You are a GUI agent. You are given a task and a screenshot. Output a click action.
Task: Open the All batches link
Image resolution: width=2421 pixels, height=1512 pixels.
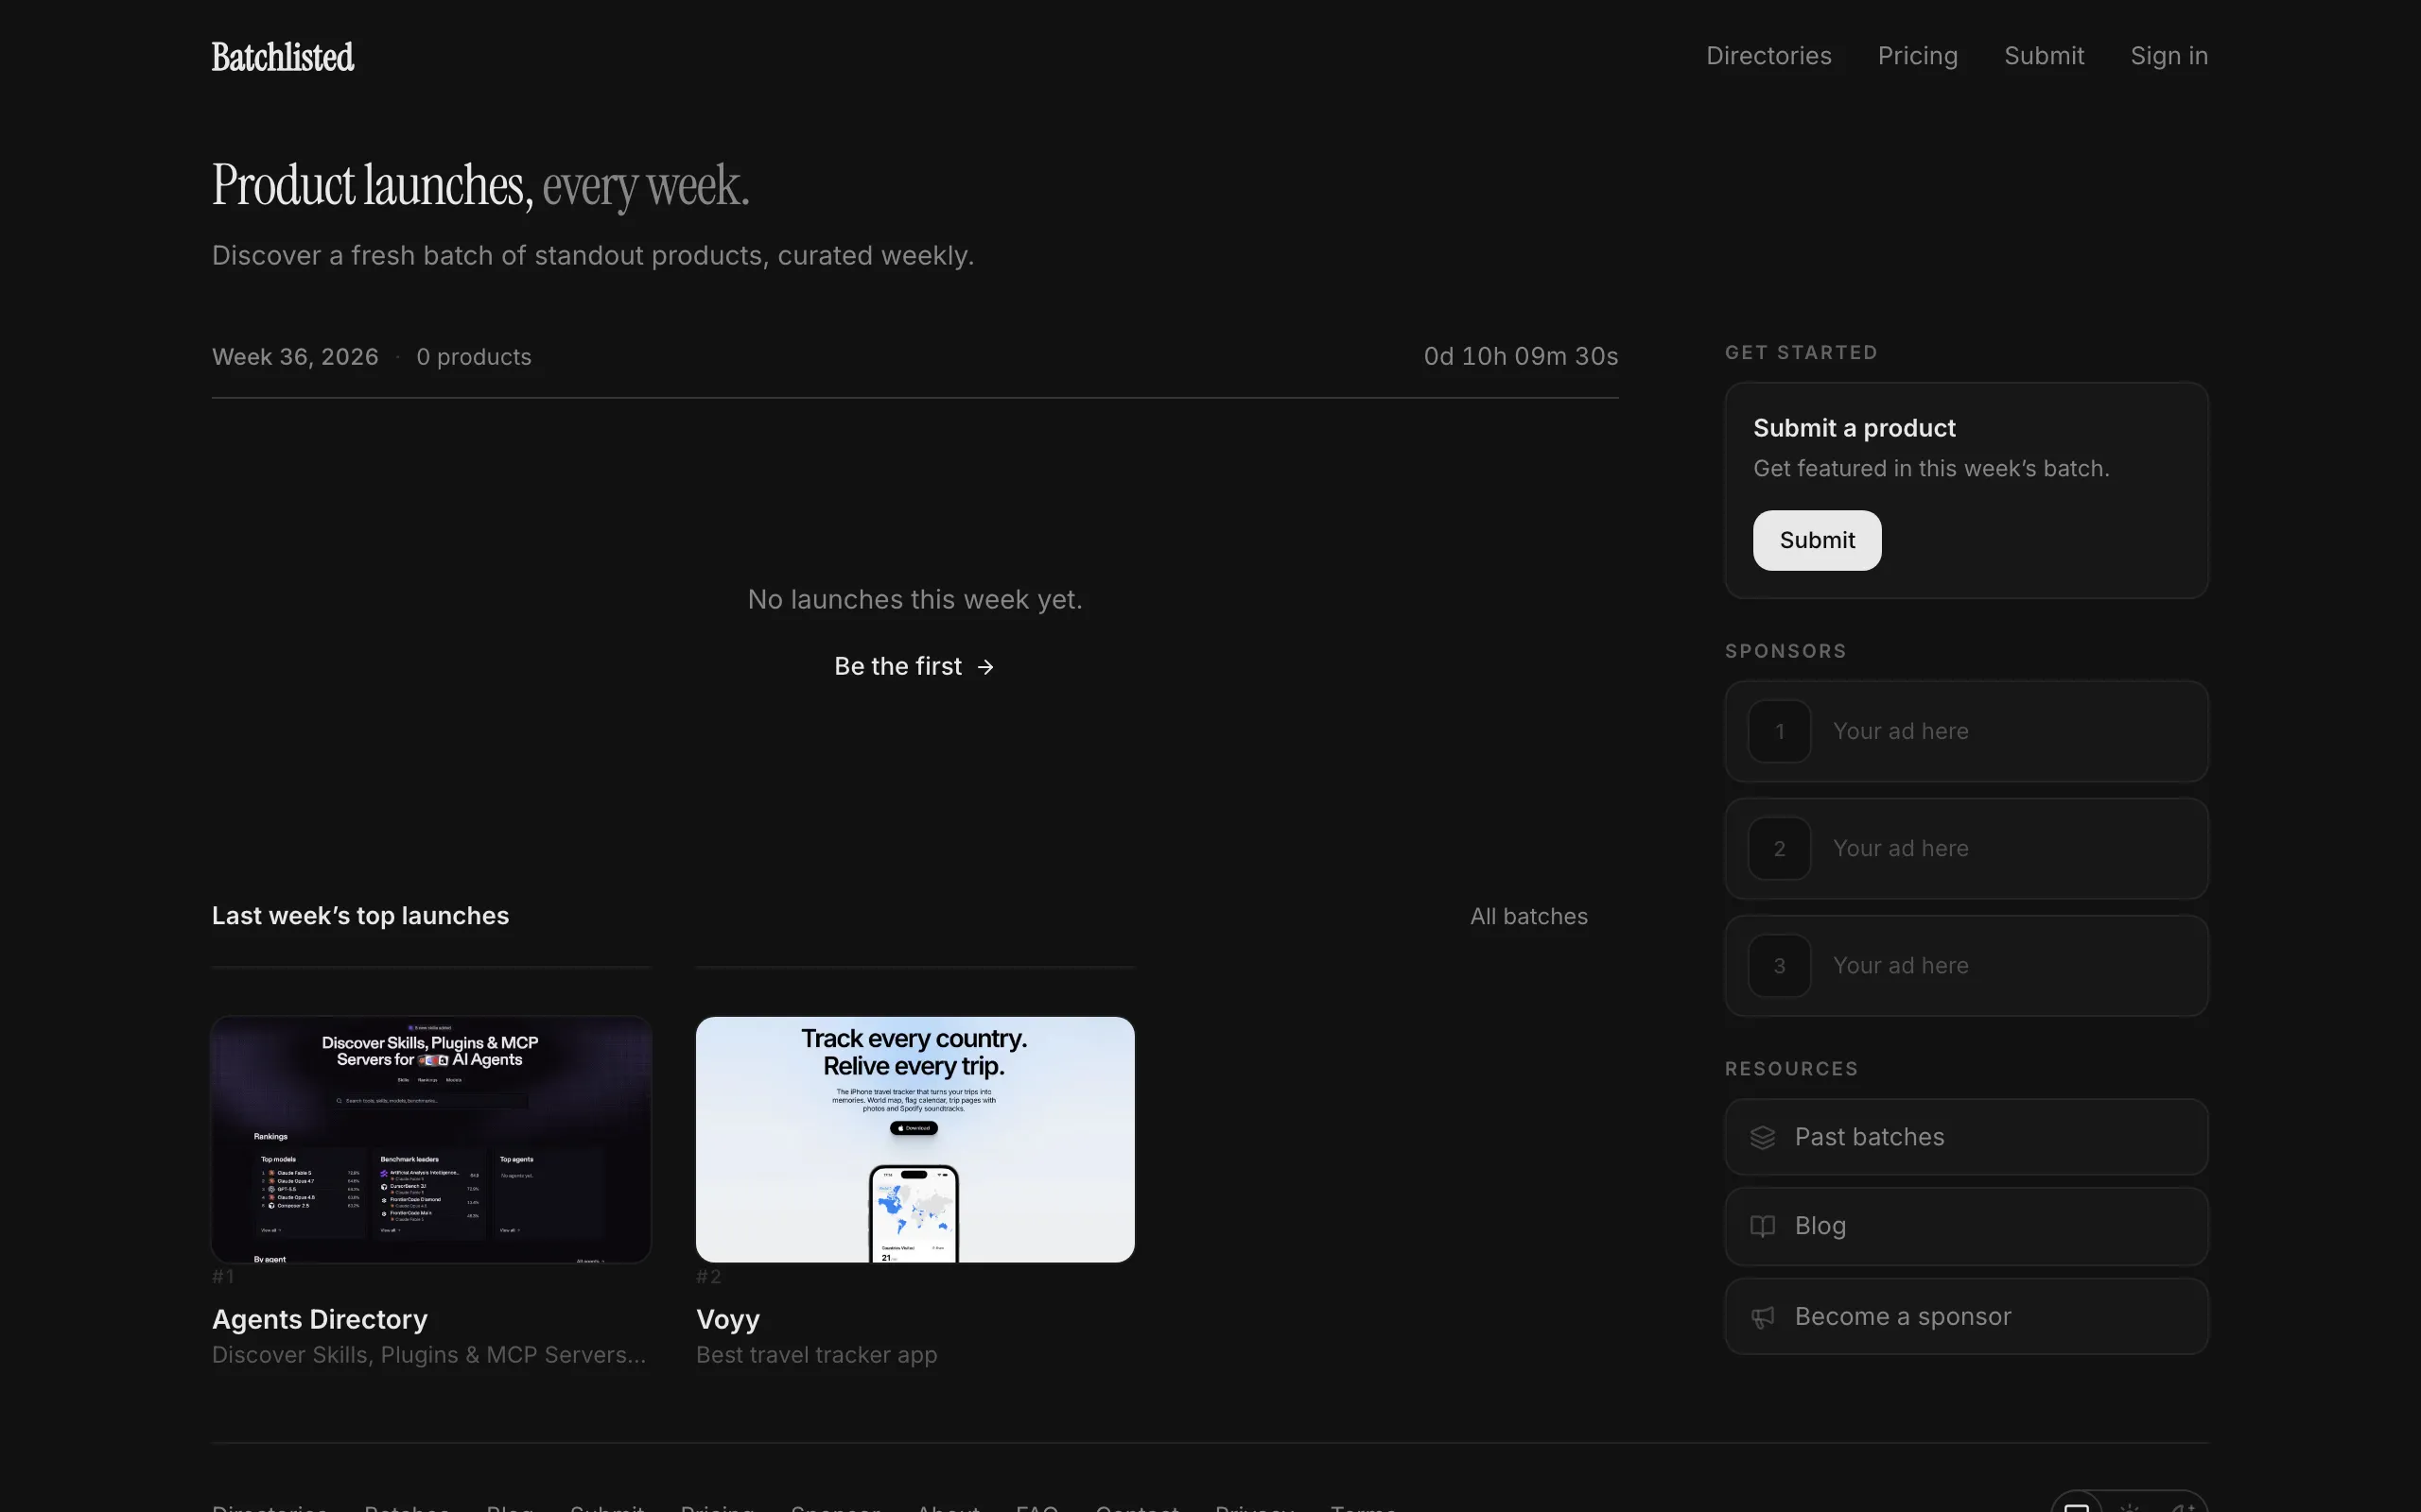(1528, 916)
